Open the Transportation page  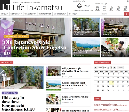[x=45, y=14]
